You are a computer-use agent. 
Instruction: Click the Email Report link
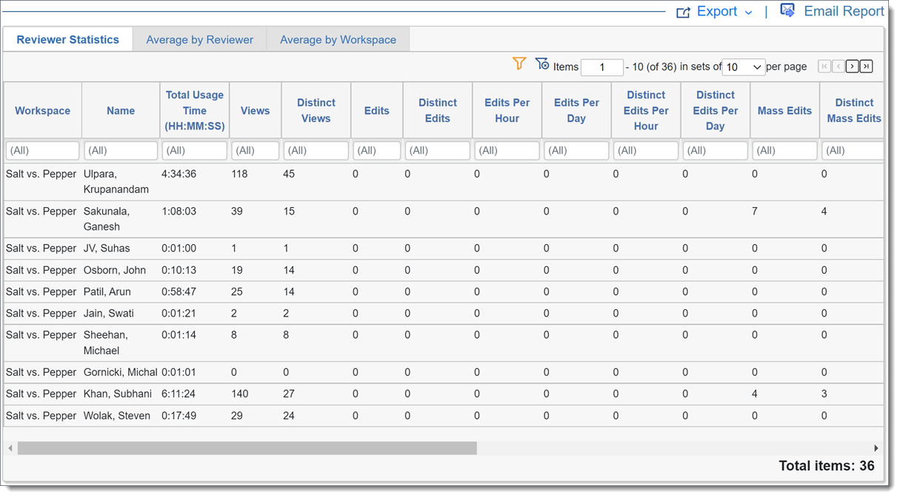(x=844, y=12)
